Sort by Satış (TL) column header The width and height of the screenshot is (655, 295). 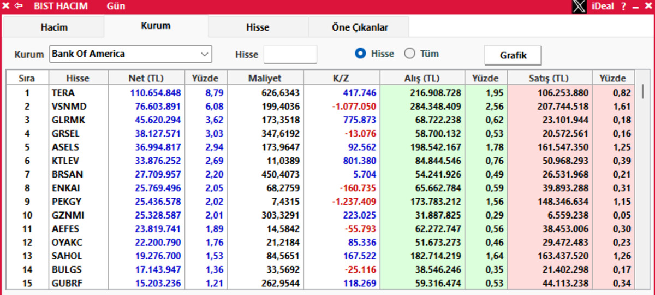tap(549, 78)
